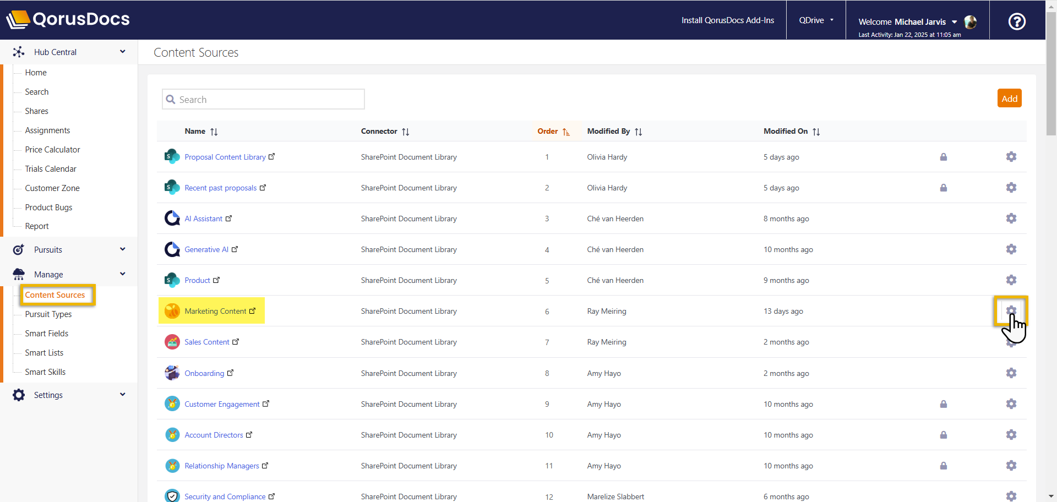Click lock icon on Relationship Managers row
Screen dimensions: 1057x502
(943, 466)
